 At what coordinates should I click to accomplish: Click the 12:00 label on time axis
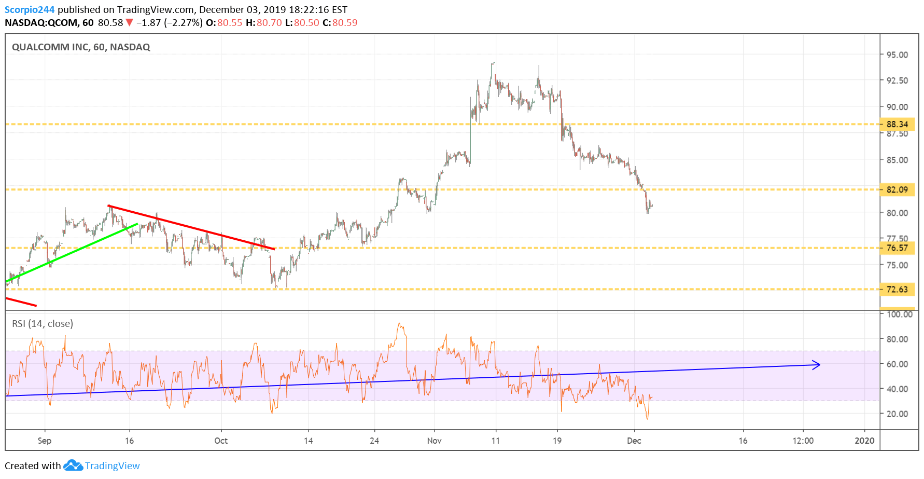pos(803,441)
